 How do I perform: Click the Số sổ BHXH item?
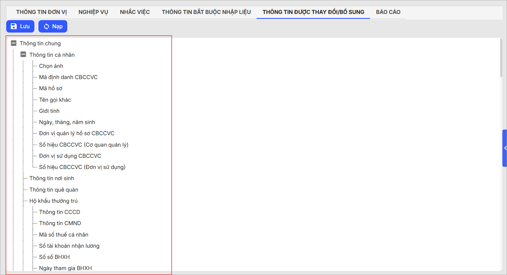pyautogui.click(x=54, y=257)
